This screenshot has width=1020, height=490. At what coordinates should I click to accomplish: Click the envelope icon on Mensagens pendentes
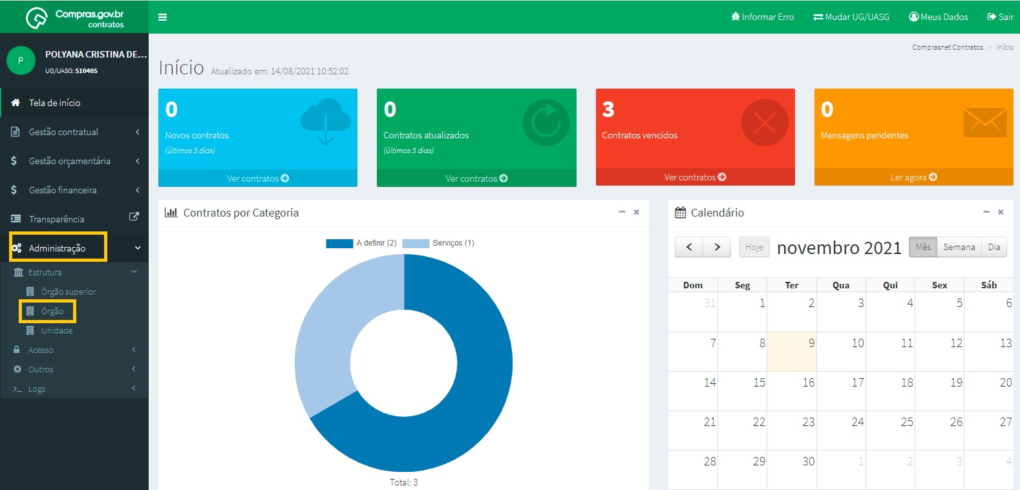[x=985, y=122]
